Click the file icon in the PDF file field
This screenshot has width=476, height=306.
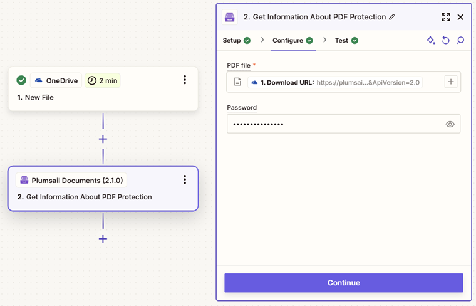point(237,82)
